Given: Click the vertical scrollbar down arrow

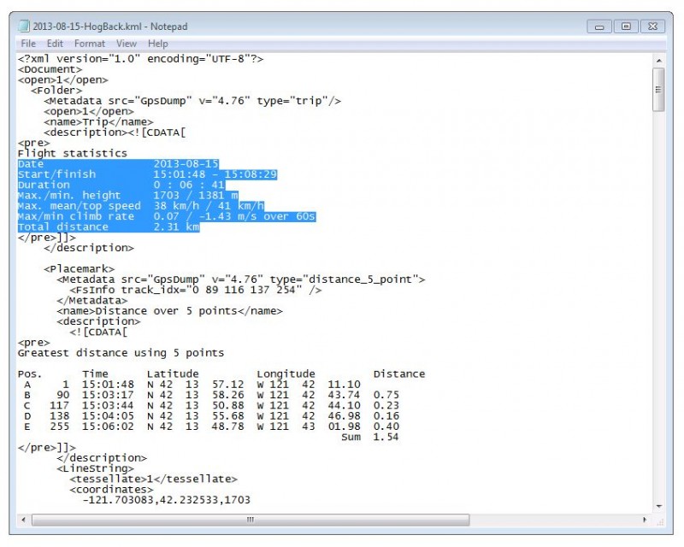Looking at the screenshot, I should coord(658,505).
